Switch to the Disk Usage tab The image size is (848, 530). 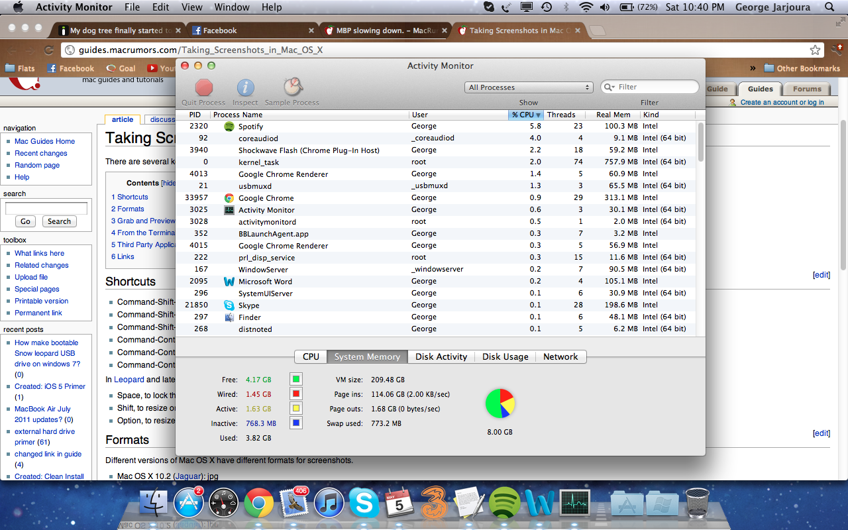[505, 356]
